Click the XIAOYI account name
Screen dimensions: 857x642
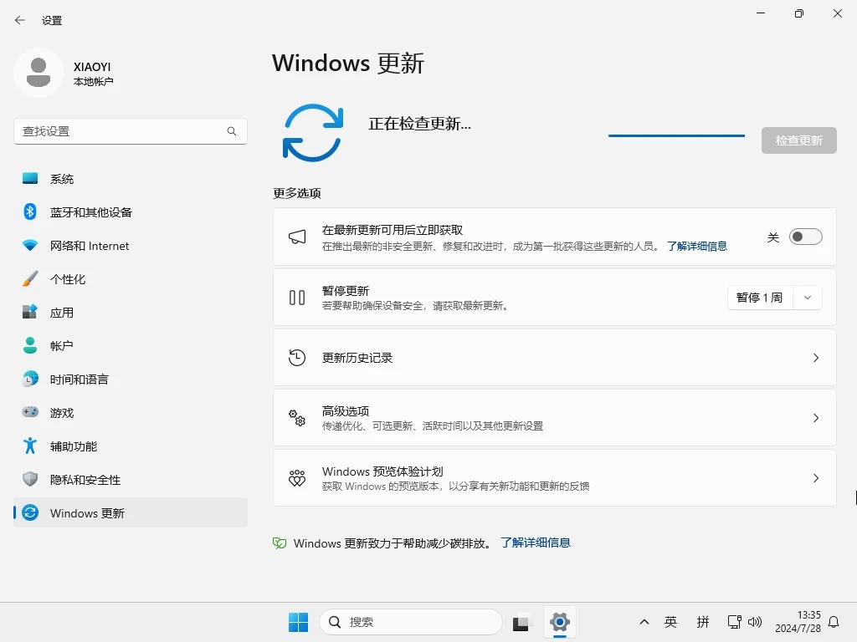pos(92,67)
